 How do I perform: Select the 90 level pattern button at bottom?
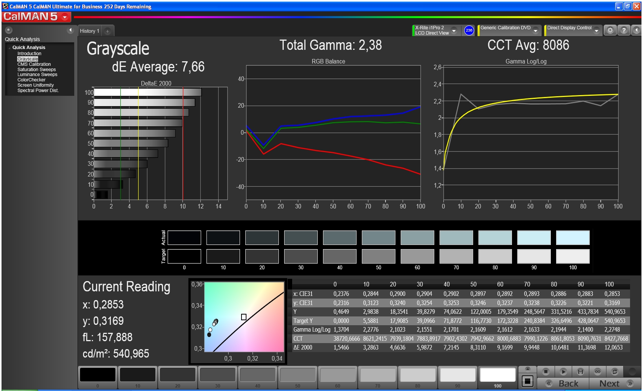pyautogui.click(x=457, y=377)
